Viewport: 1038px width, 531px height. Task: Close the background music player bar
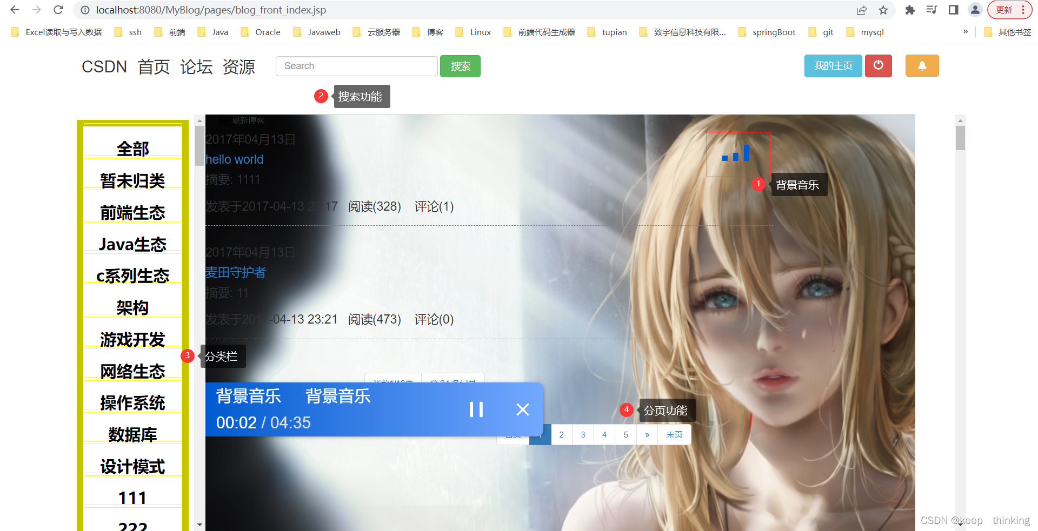tap(522, 409)
